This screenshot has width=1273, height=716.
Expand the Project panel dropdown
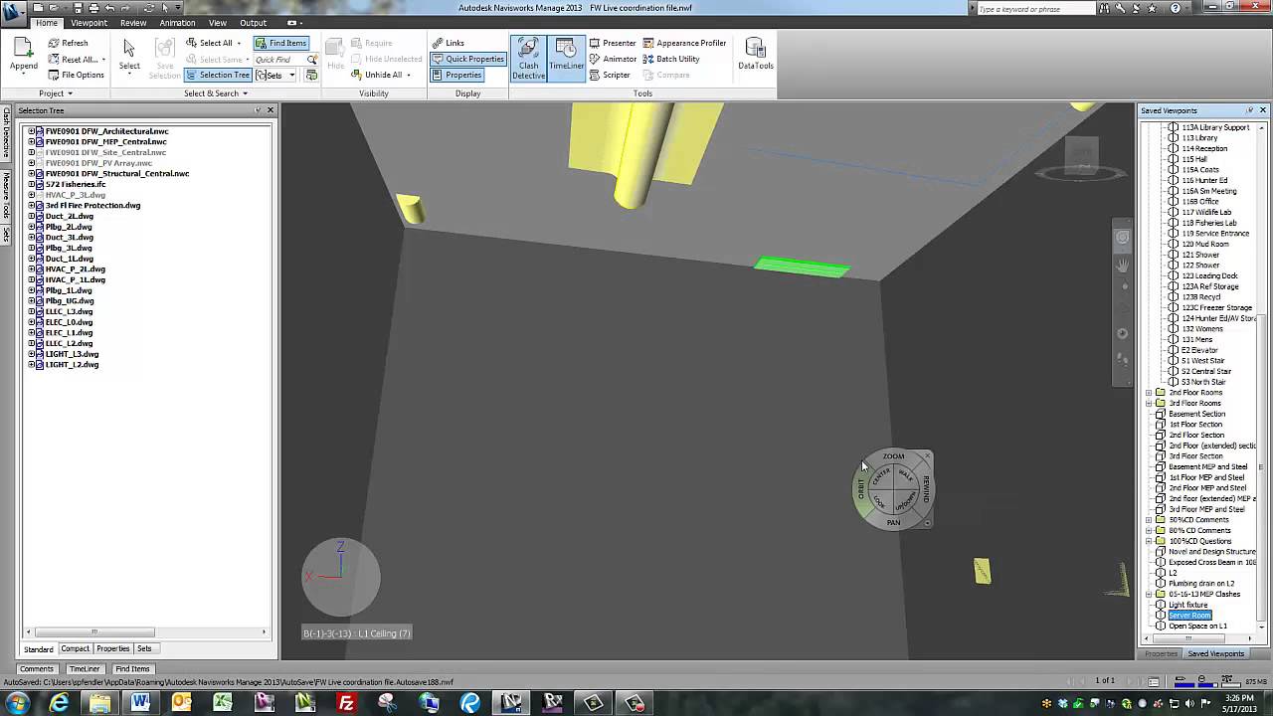[x=56, y=93]
